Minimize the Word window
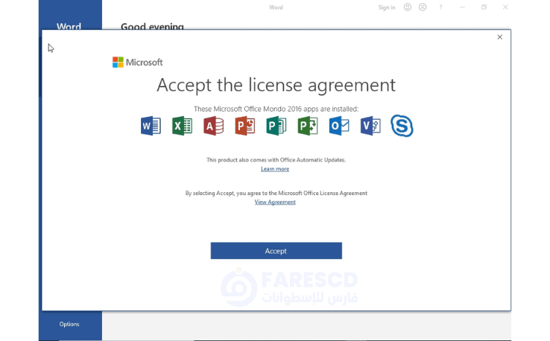This screenshot has width=550, height=341. (462, 7)
